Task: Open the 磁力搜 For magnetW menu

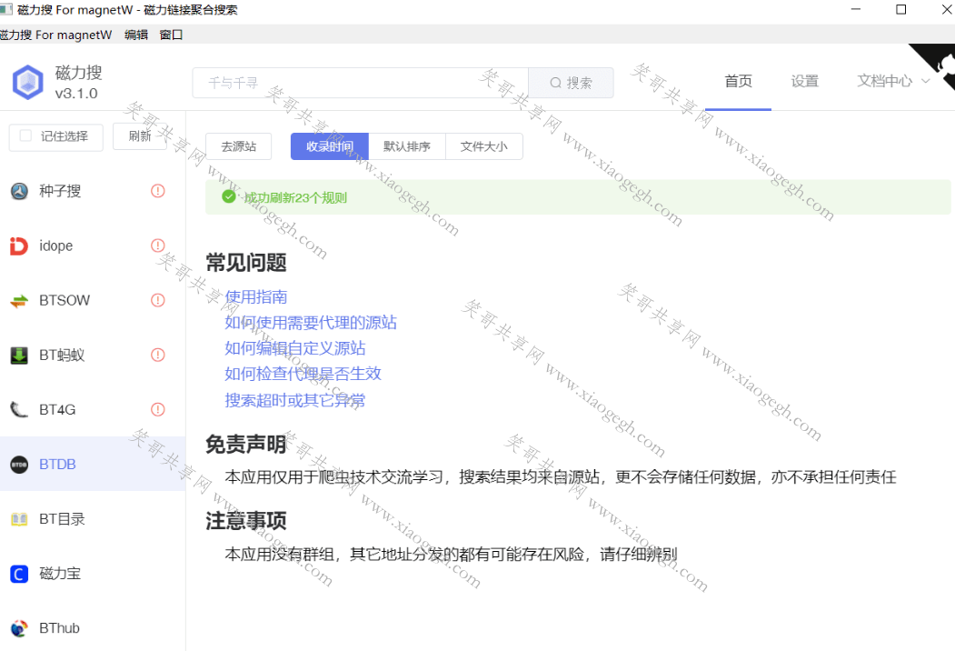Action: pos(55,35)
